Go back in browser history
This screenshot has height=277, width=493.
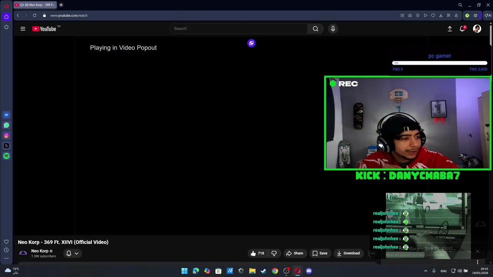point(18,15)
